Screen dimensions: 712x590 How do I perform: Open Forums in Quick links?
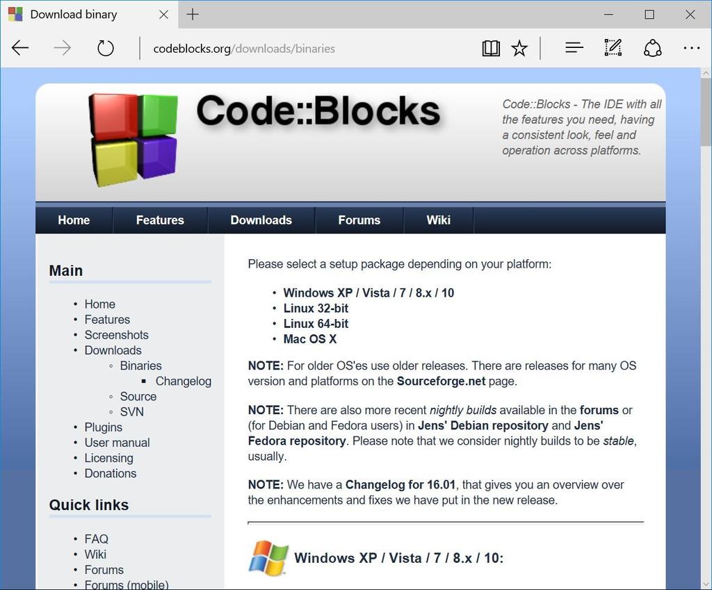pos(104,570)
